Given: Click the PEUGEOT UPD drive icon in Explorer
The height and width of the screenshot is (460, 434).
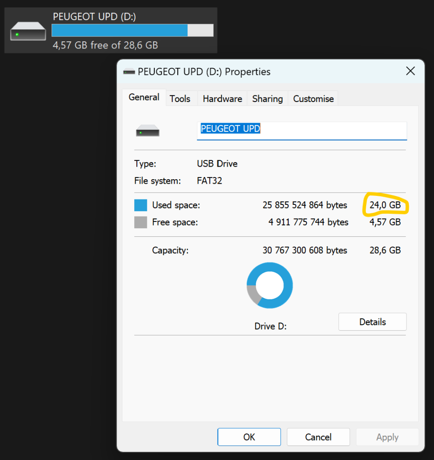Looking at the screenshot, I should [x=28, y=31].
